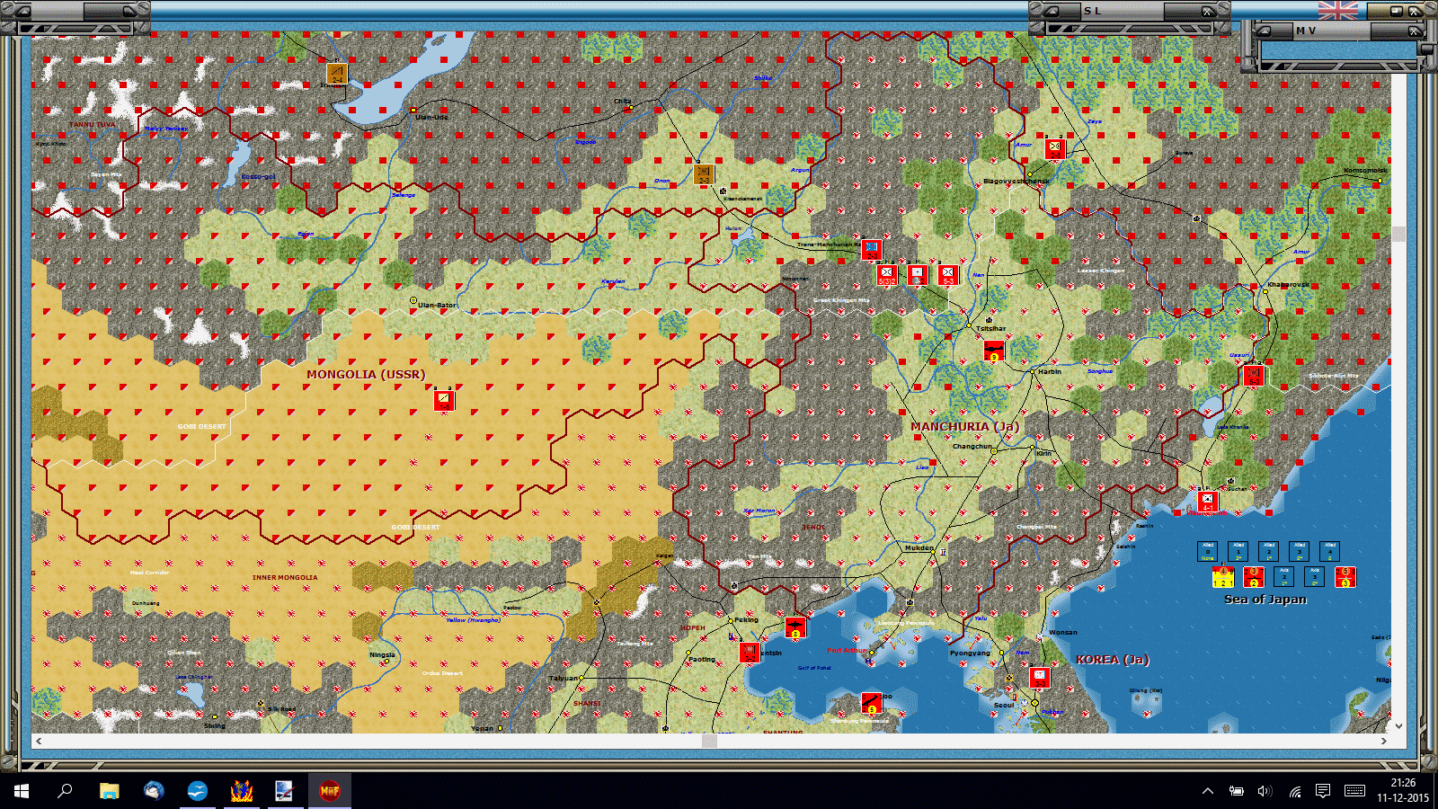
Task: Click the Blagoveshchensk city label
Action: pos(1016,182)
